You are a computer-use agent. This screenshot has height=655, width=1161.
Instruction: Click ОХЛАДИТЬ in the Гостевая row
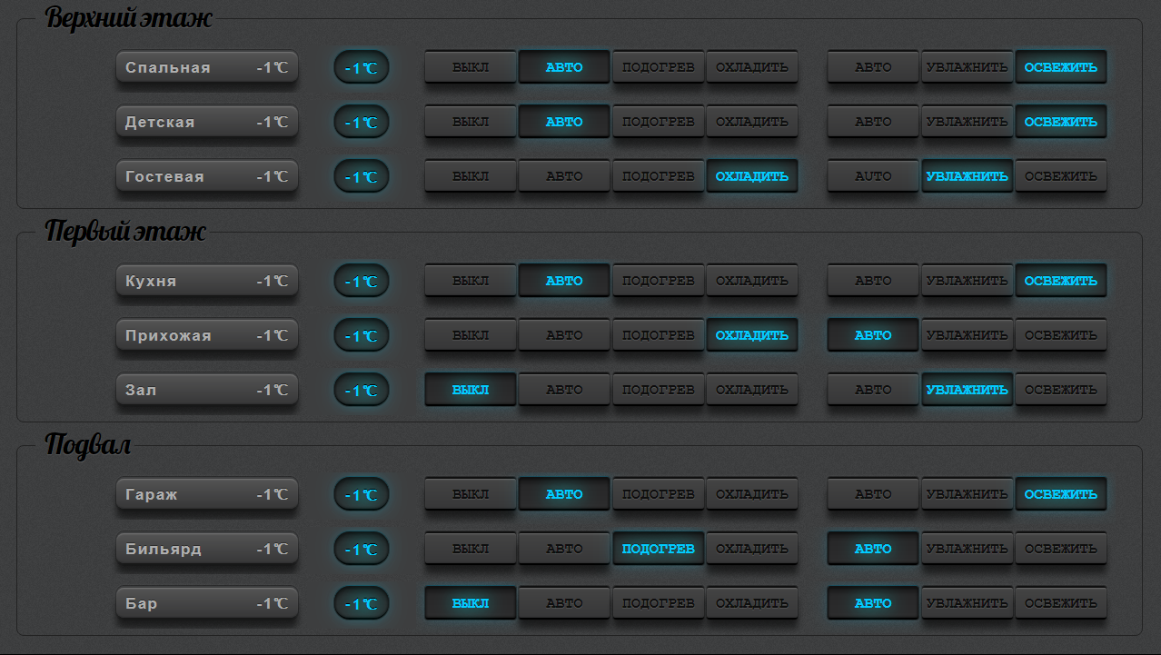(752, 176)
